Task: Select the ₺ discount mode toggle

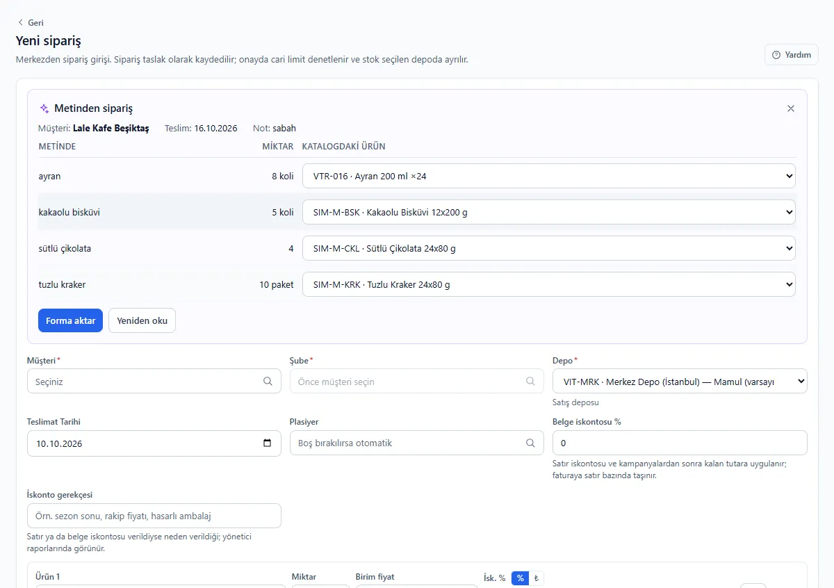Action: [x=536, y=578]
